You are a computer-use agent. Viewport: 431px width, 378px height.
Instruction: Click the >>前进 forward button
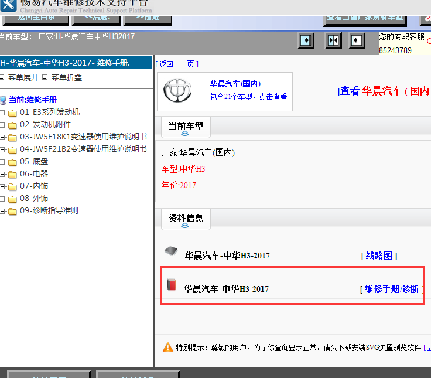pyautogui.click(x=148, y=19)
